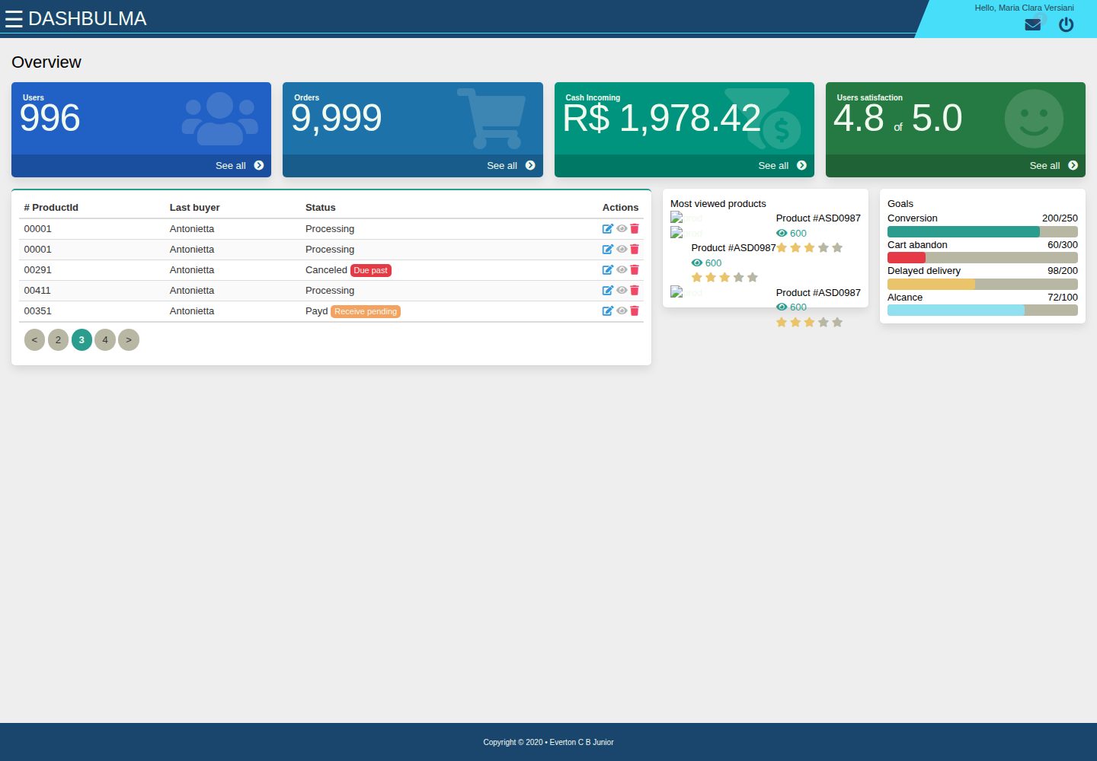Image resolution: width=1097 pixels, height=761 pixels.
Task: Open the mail envelope icon
Action: coord(1033,24)
